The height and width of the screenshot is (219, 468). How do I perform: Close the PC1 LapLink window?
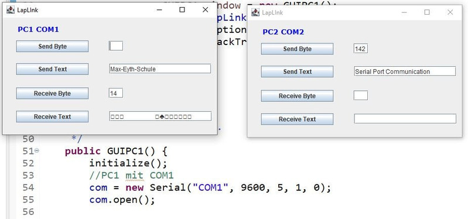click(x=206, y=10)
